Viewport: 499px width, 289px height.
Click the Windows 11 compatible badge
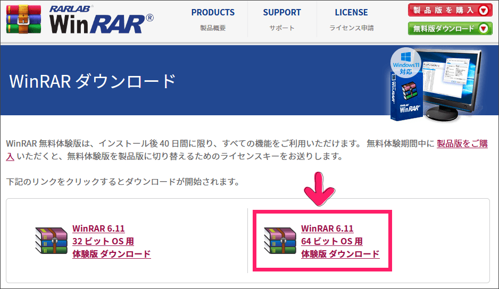(406, 63)
